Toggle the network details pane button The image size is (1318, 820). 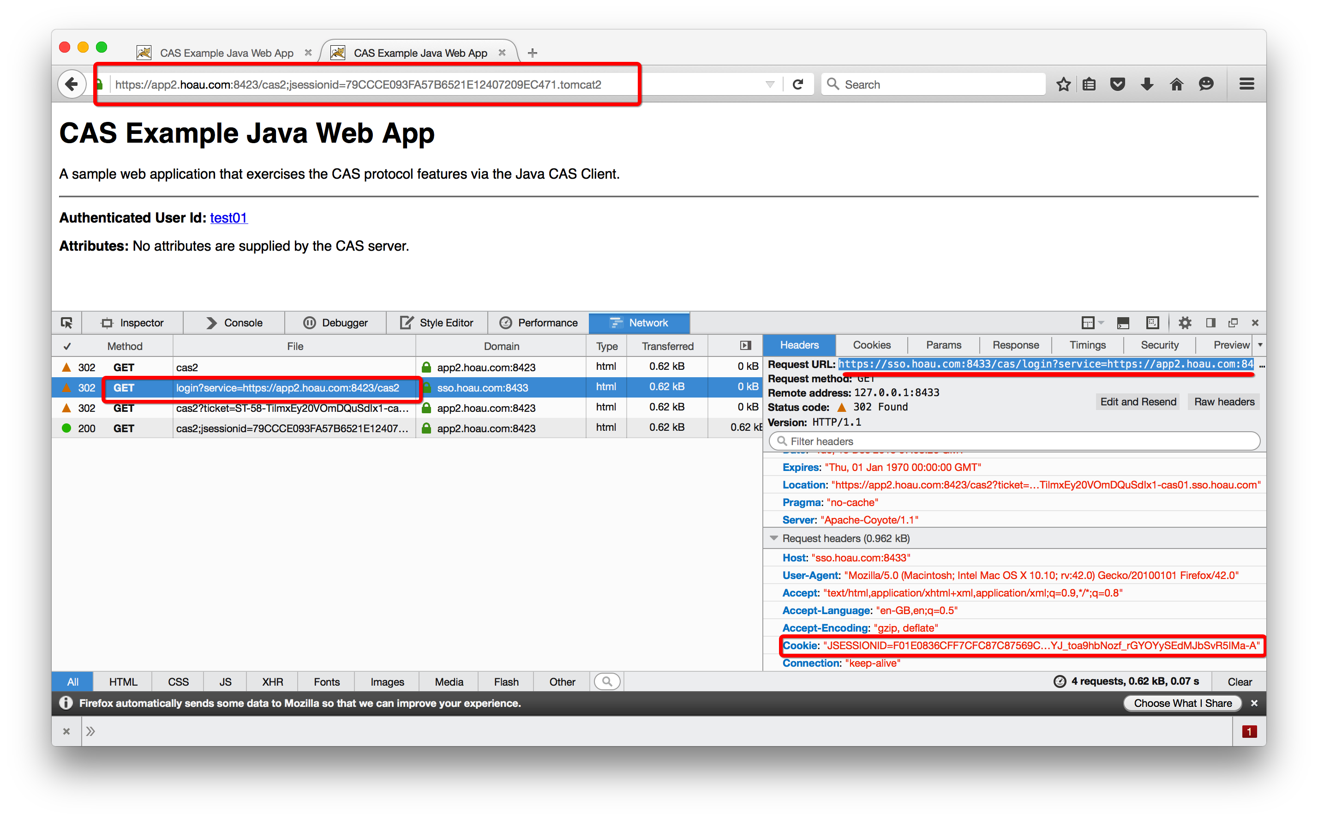pyautogui.click(x=746, y=345)
